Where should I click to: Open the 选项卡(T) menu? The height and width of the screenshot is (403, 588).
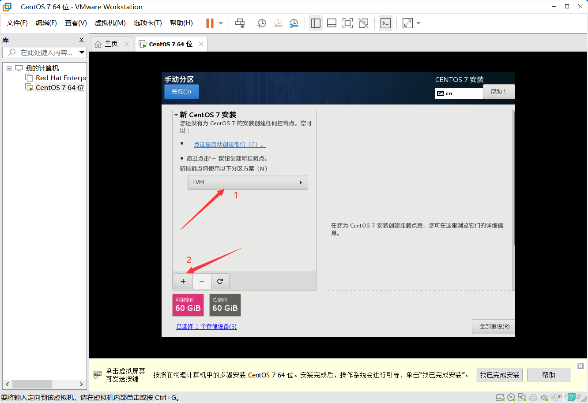pos(148,23)
